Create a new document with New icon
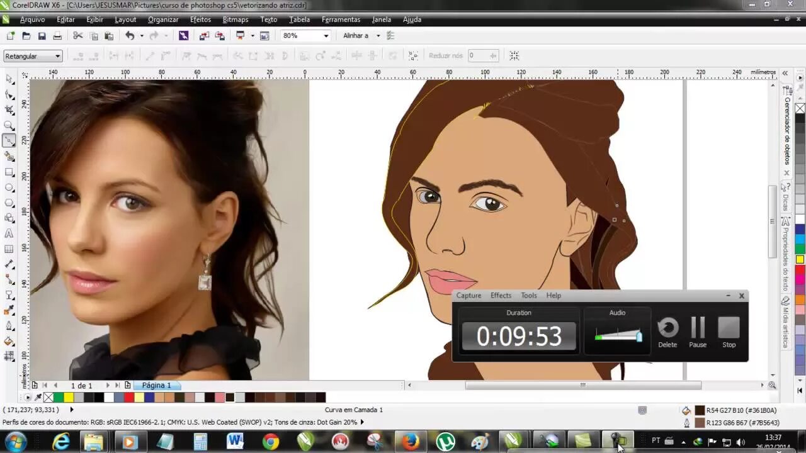Image resolution: width=806 pixels, height=453 pixels. click(x=11, y=36)
